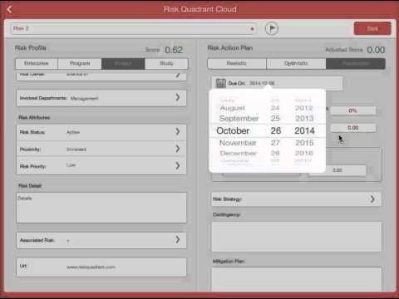The width and height of the screenshot is (399, 299).
Task: Select day 27 in the date picker
Action: [x=275, y=143]
